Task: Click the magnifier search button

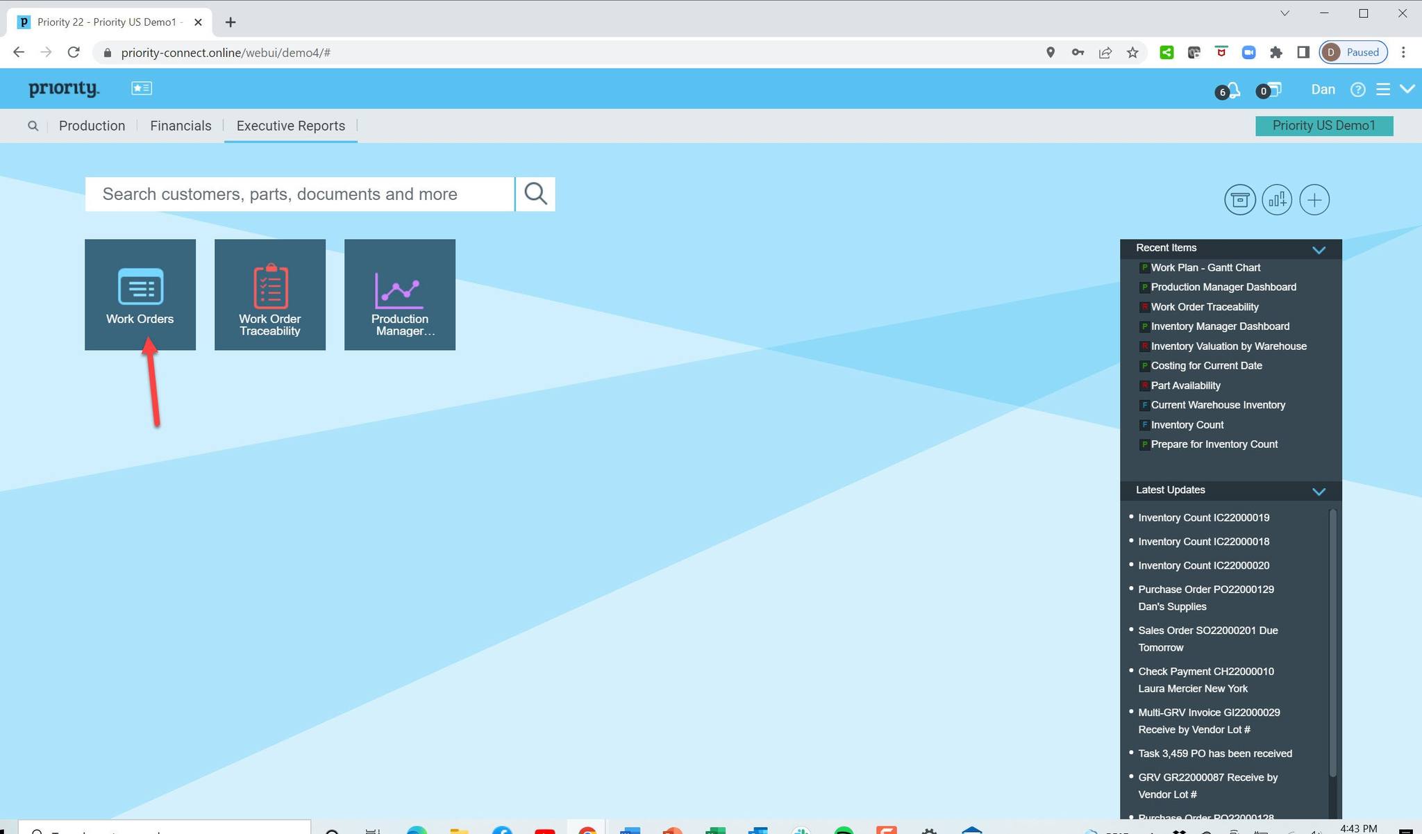Action: pos(535,194)
